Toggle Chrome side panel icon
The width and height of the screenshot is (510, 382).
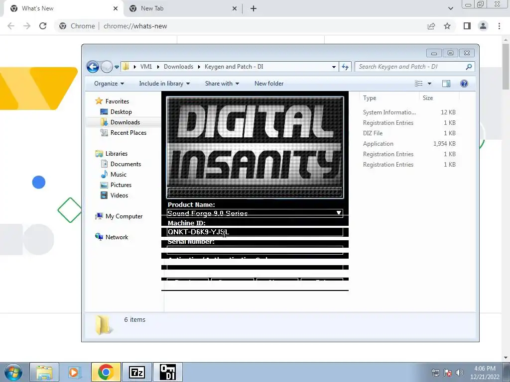point(467,26)
